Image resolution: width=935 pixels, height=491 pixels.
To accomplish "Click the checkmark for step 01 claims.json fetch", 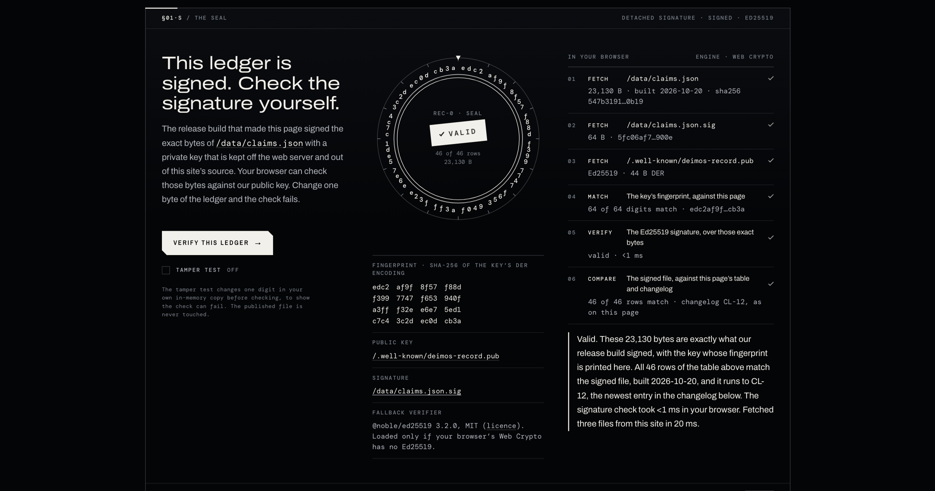I will click(771, 78).
